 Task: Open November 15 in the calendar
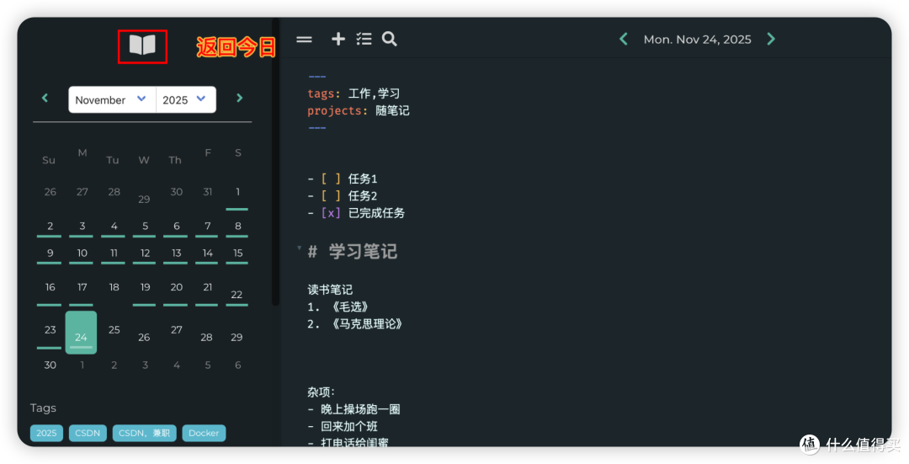point(237,253)
